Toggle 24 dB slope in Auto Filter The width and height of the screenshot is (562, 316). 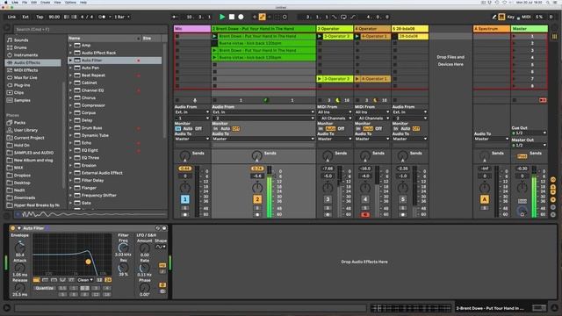(107, 280)
